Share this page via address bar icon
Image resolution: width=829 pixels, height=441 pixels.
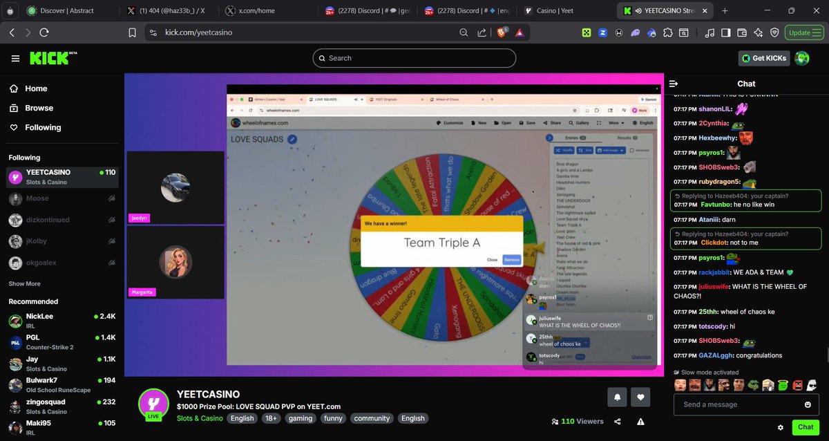tap(482, 32)
